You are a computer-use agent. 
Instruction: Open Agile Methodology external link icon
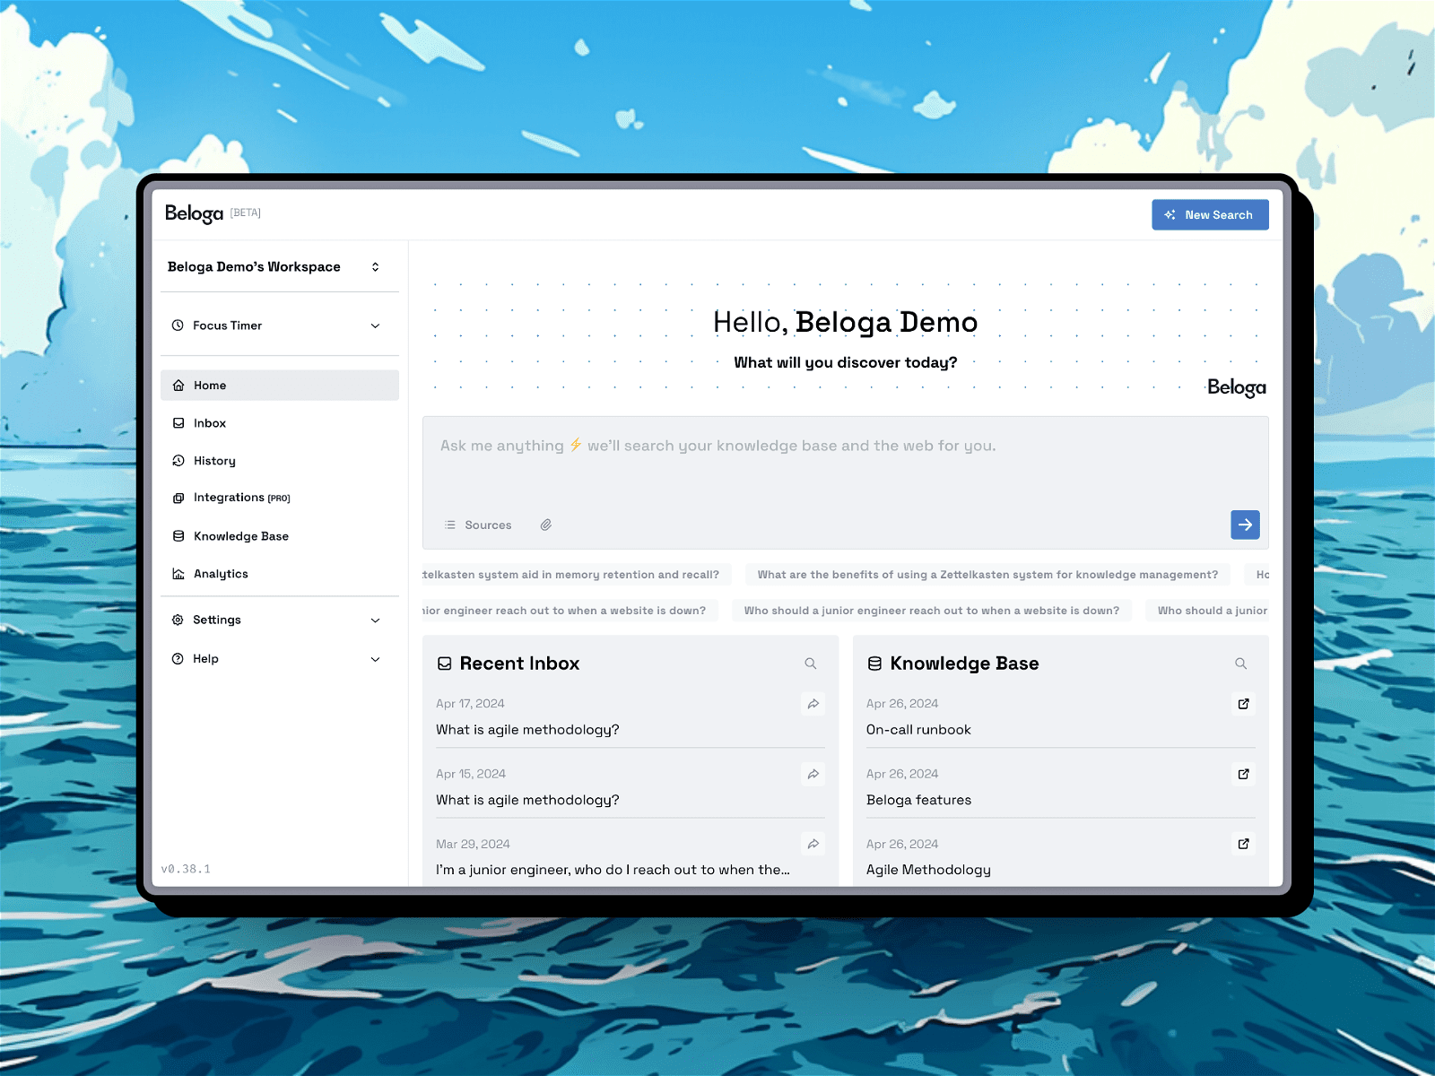pyautogui.click(x=1243, y=844)
